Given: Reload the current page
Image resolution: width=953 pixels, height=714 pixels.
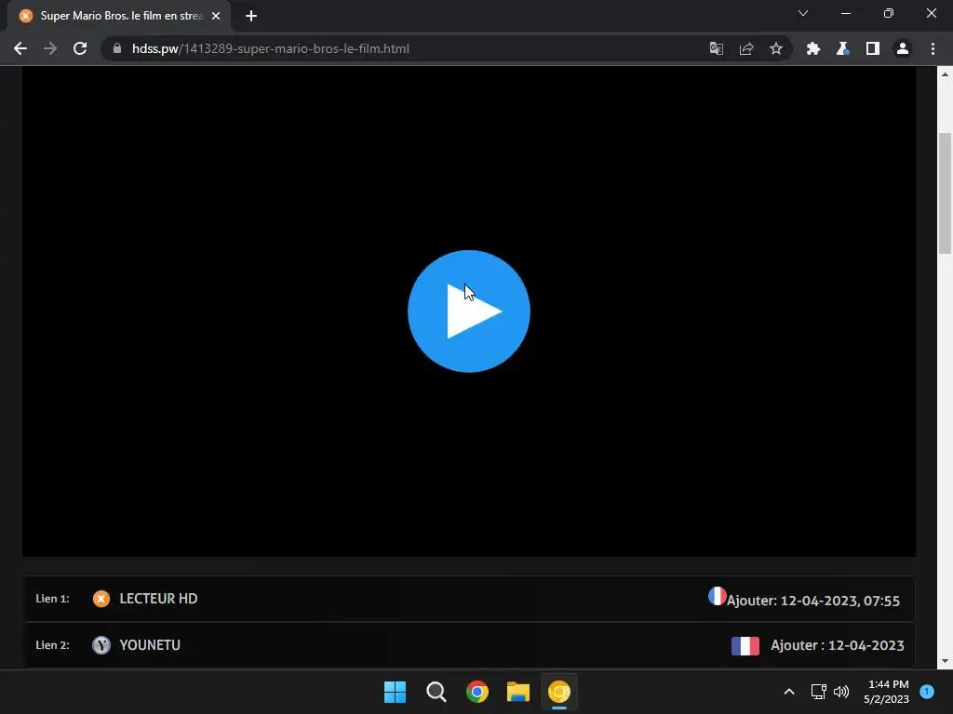Looking at the screenshot, I should [x=80, y=48].
